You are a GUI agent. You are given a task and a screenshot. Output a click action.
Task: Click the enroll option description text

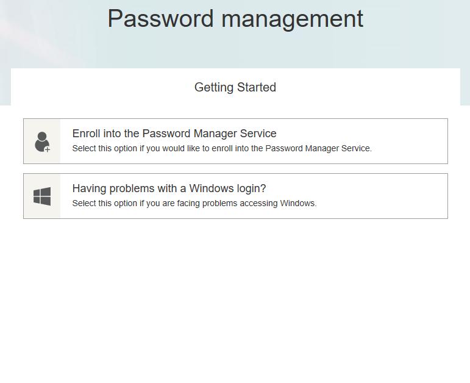point(222,148)
